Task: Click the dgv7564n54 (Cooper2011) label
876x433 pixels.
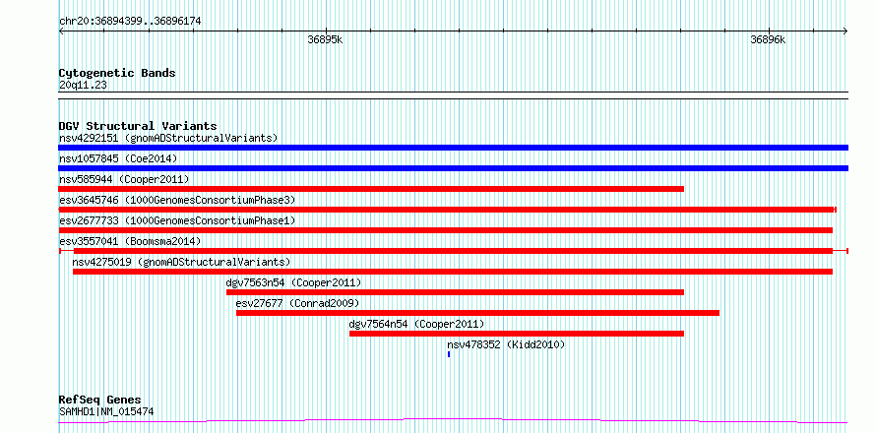Action: tap(416, 324)
